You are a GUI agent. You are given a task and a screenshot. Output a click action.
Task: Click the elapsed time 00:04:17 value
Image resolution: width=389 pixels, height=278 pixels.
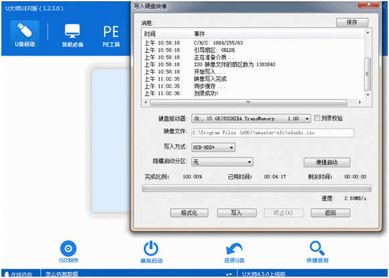point(275,177)
